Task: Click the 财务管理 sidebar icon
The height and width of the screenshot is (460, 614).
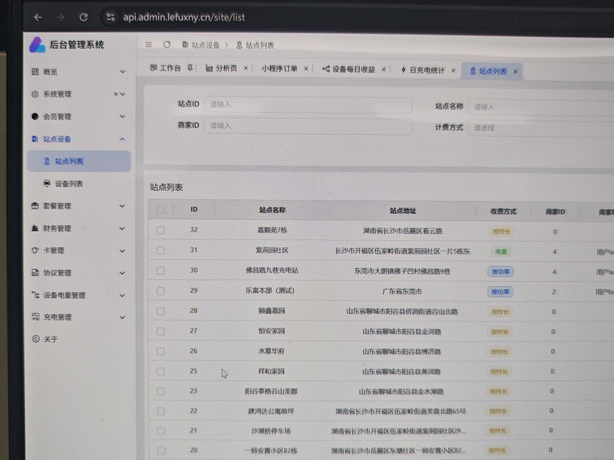Action: point(35,228)
